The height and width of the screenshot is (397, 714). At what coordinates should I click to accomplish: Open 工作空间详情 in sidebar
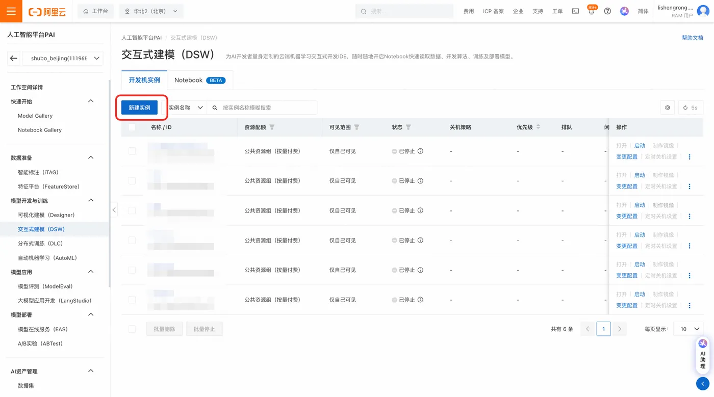click(27, 87)
